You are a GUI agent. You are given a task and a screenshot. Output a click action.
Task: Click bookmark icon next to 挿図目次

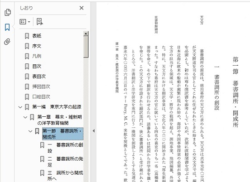(27, 86)
